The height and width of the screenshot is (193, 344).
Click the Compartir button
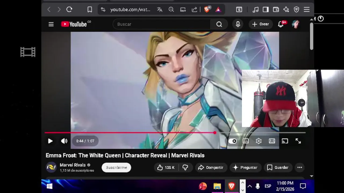coord(211,168)
